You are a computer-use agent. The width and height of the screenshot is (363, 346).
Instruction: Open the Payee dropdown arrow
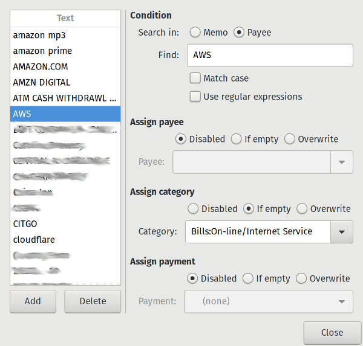[342, 162]
